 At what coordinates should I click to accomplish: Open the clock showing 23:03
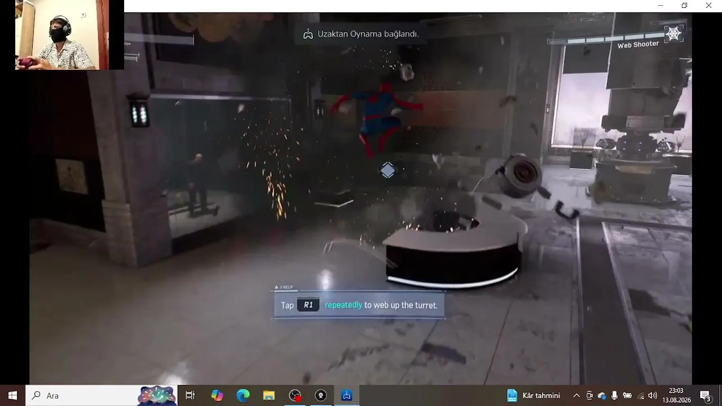click(676, 395)
